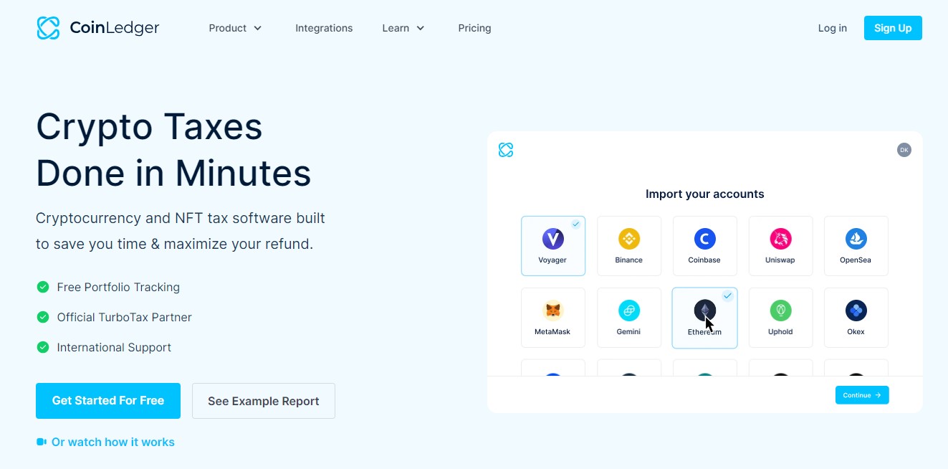
Task: Click green check beside International Support
Action: click(x=43, y=347)
